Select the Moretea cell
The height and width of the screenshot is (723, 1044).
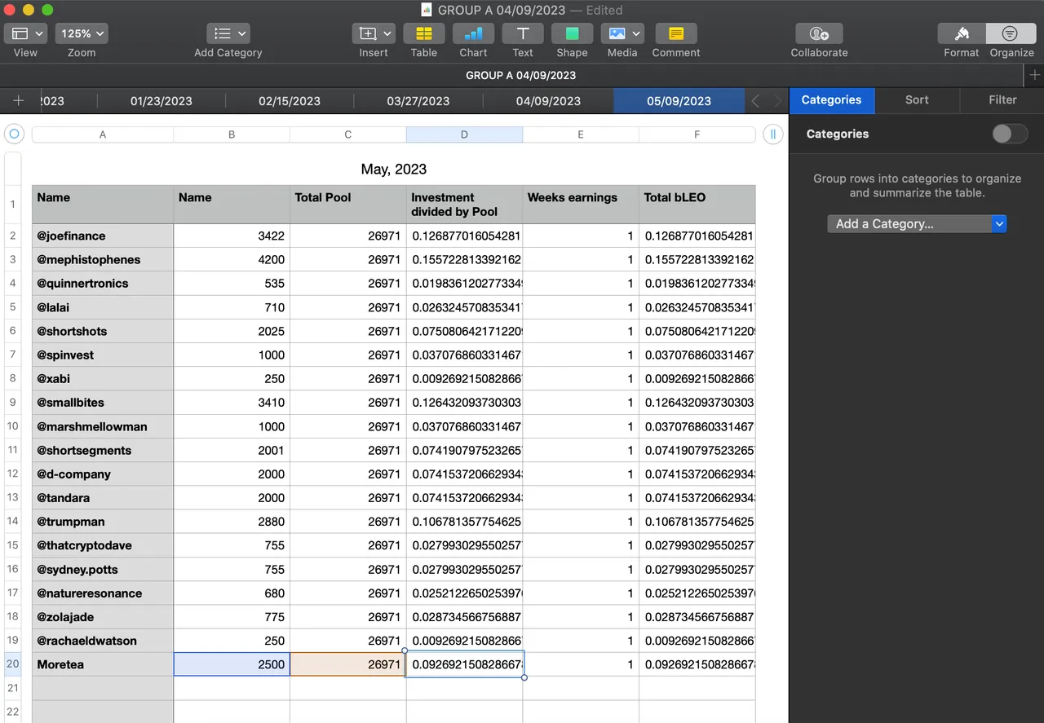coord(103,664)
